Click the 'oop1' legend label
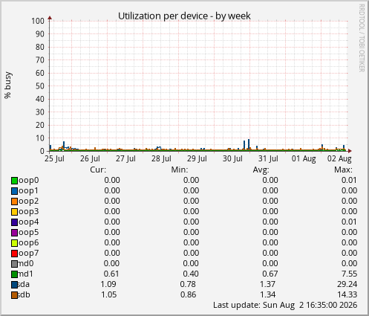 tap(29, 190)
